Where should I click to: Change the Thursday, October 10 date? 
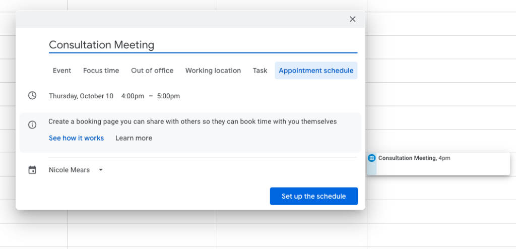pyautogui.click(x=81, y=96)
